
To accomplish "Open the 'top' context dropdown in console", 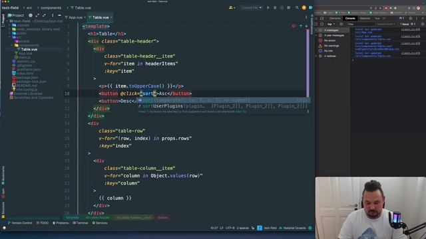I will pos(331,24).
